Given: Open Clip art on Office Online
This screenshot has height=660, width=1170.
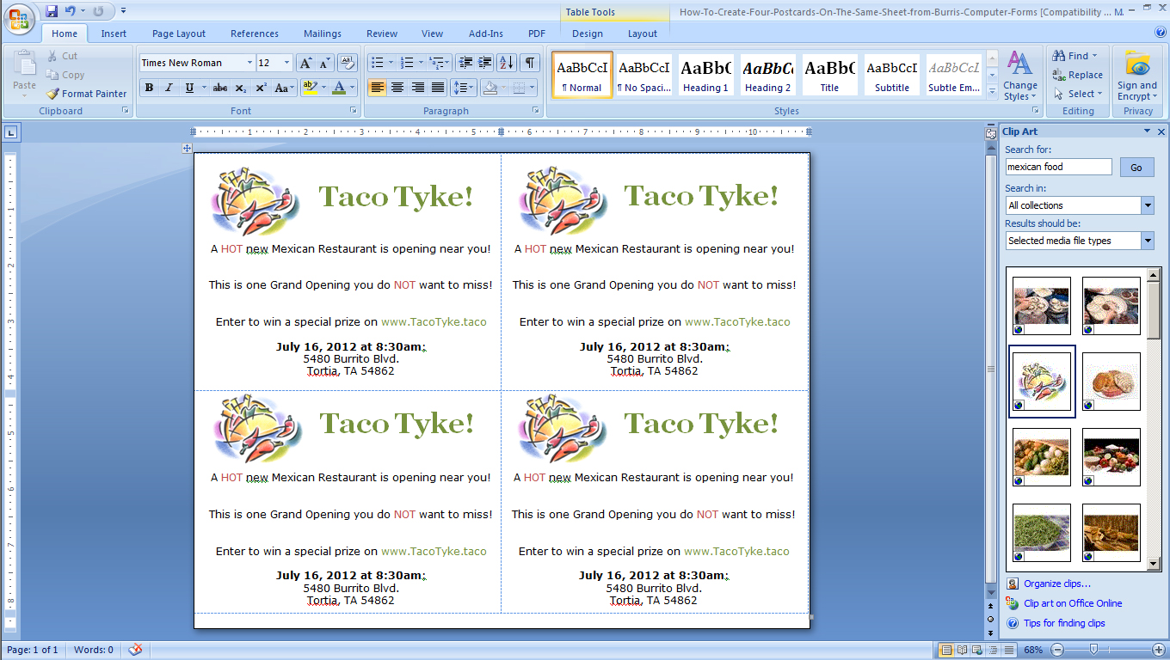Looking at the screenshot, I should point(1073,603).
